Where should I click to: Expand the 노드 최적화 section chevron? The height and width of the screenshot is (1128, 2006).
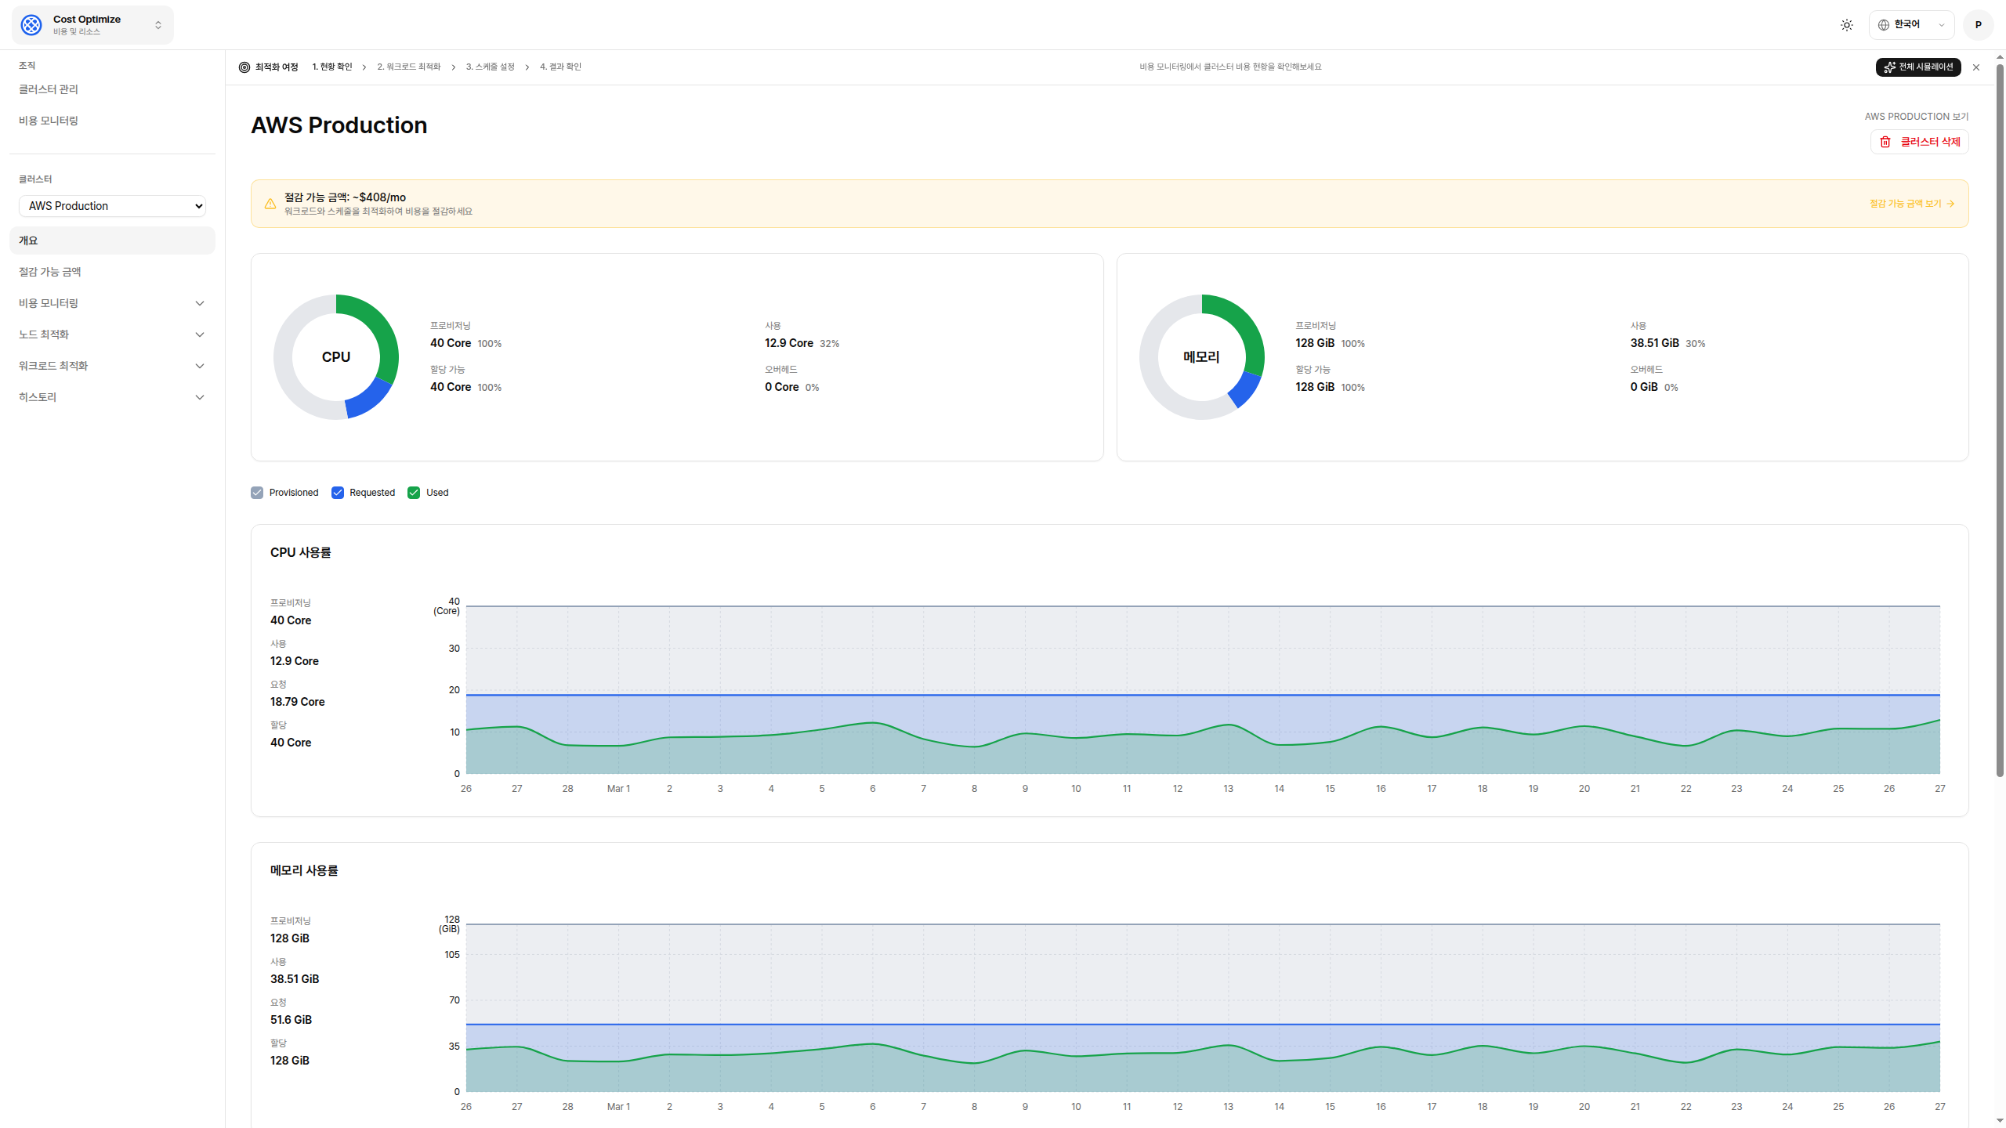coord(200,334)
